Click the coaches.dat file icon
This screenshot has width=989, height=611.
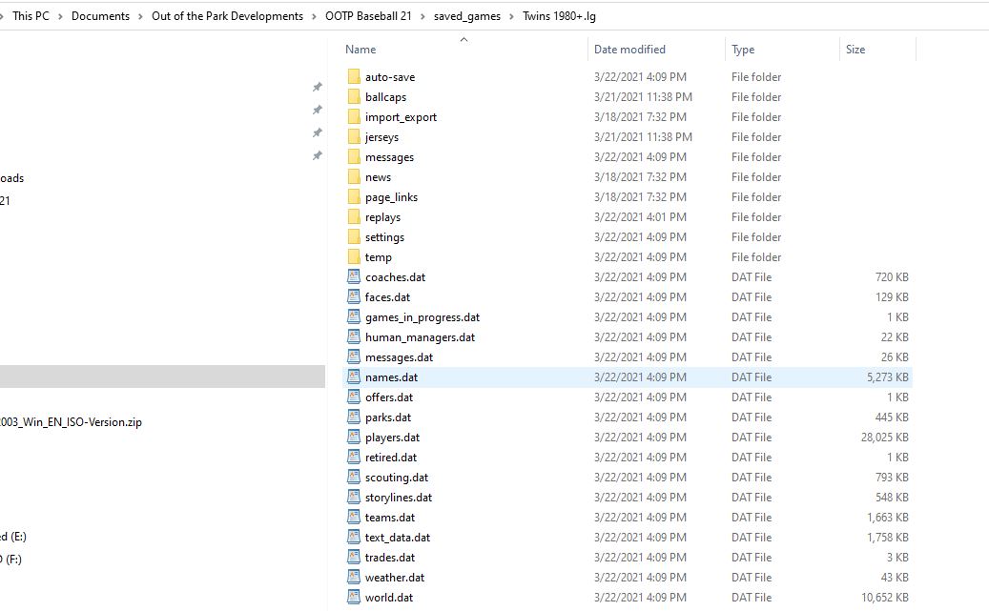[x=354, y=277]
